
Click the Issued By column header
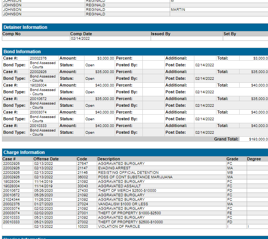point(161,34)
